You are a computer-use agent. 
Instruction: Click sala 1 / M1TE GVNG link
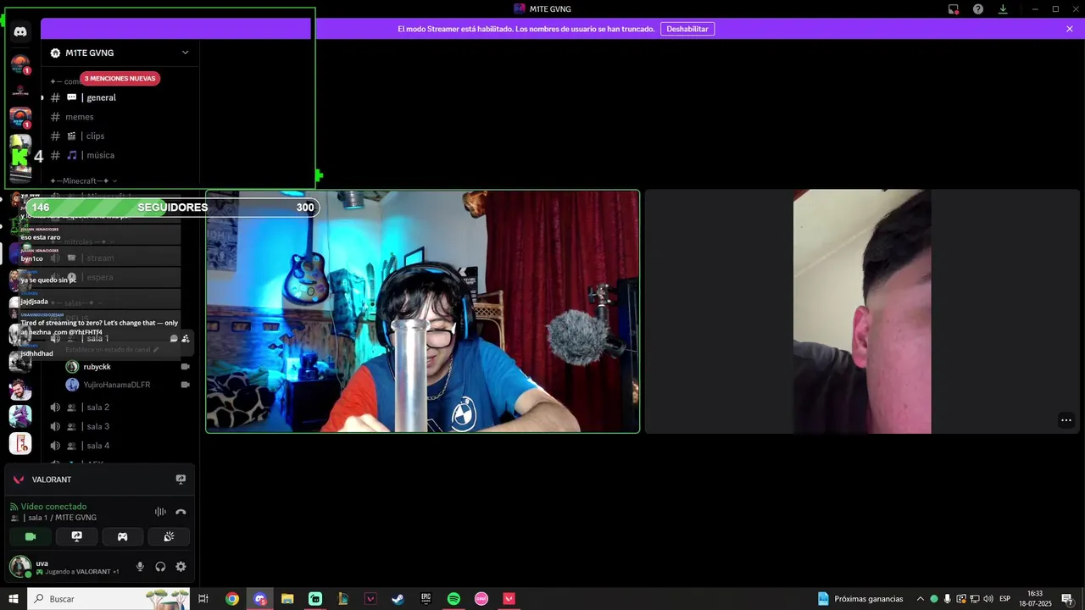click(60, 518)
